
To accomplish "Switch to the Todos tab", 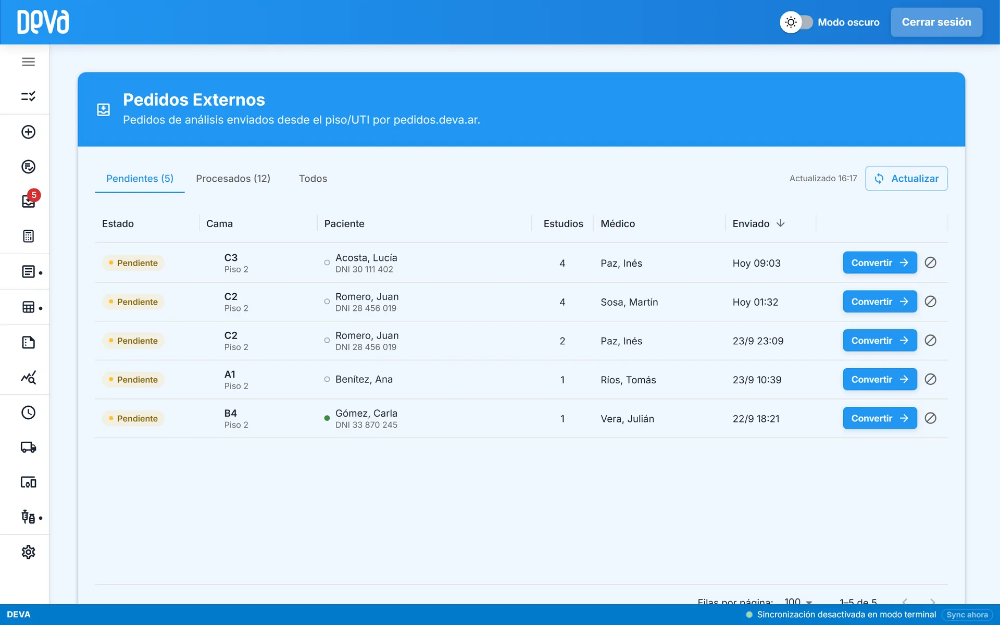I will (313, 179).
